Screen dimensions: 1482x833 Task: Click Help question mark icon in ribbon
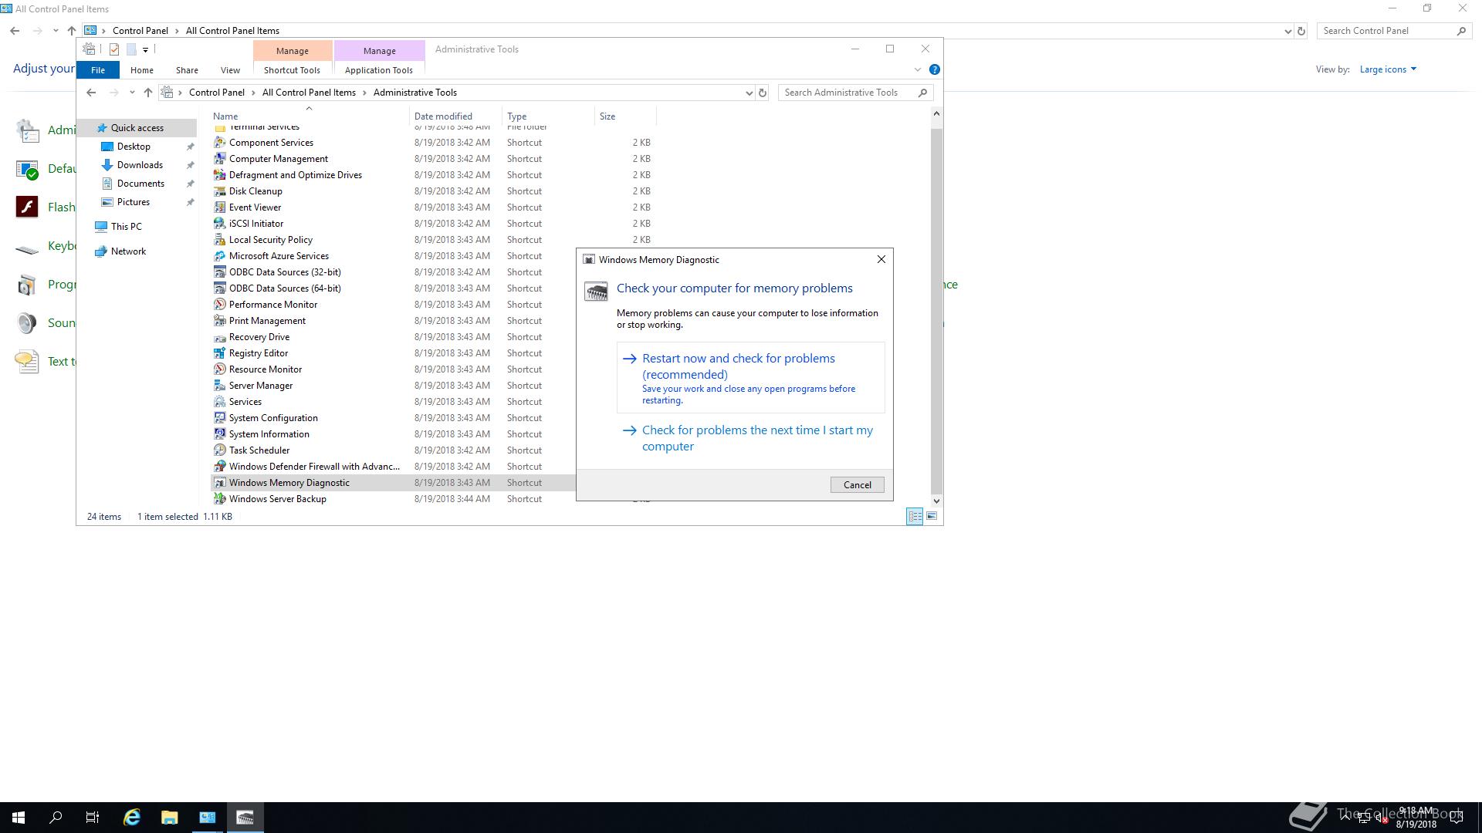(935, 69)
